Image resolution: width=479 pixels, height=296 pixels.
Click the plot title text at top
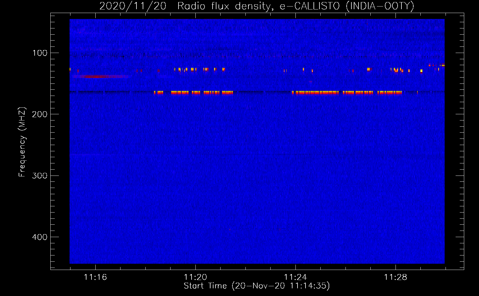click(x=257, y=6)
